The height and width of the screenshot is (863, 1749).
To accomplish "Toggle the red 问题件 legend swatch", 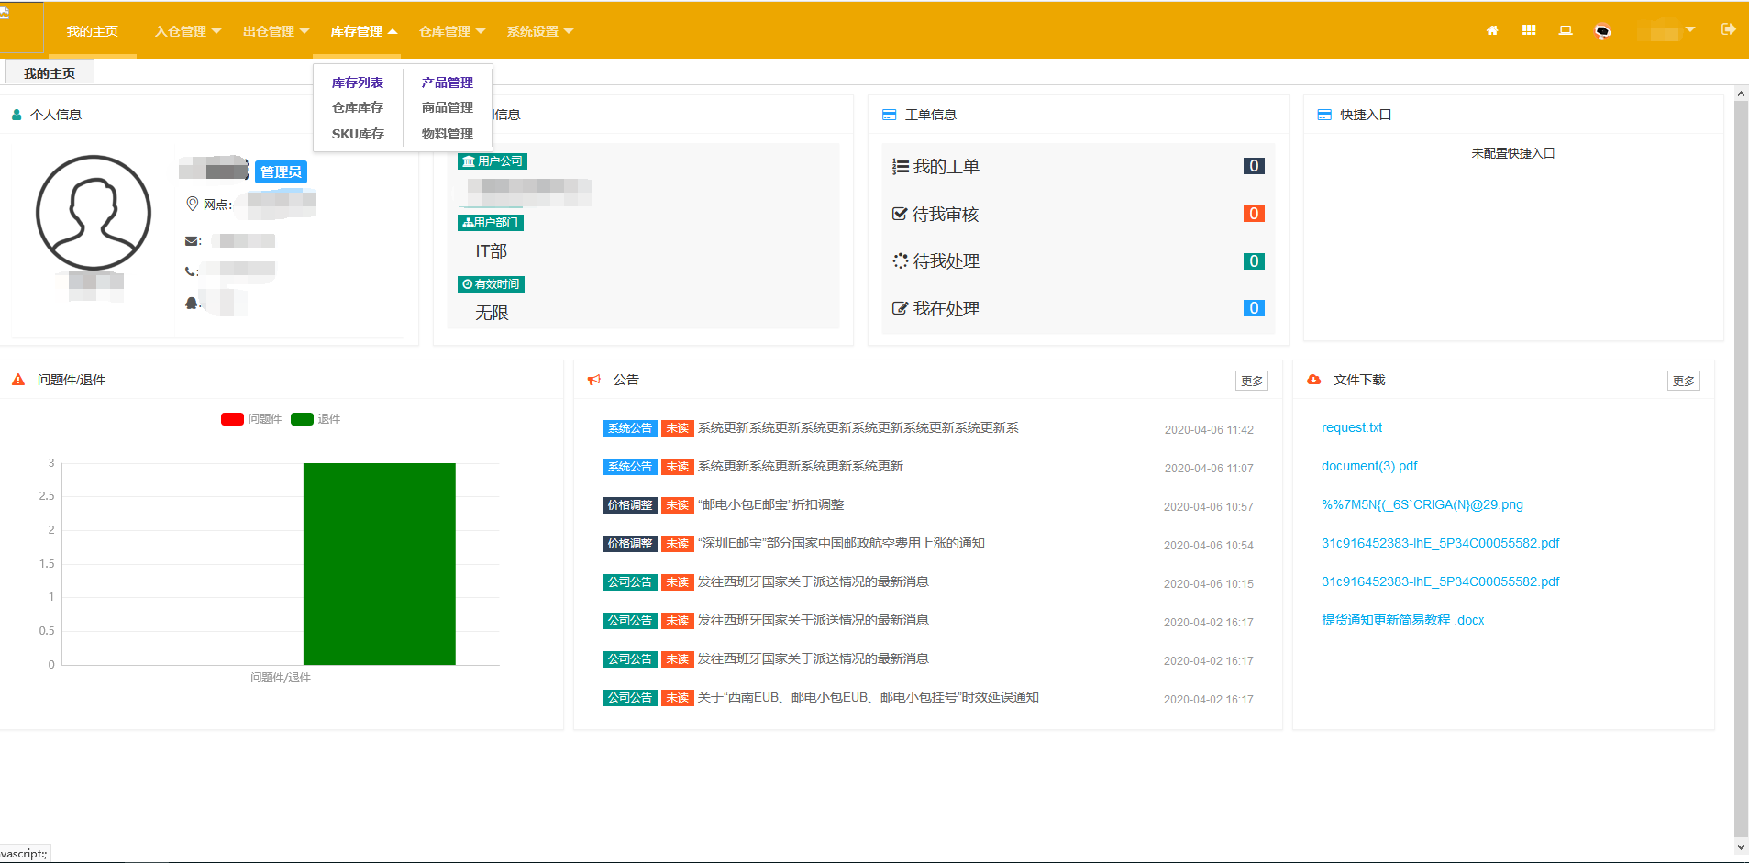I will coord(232,419).
